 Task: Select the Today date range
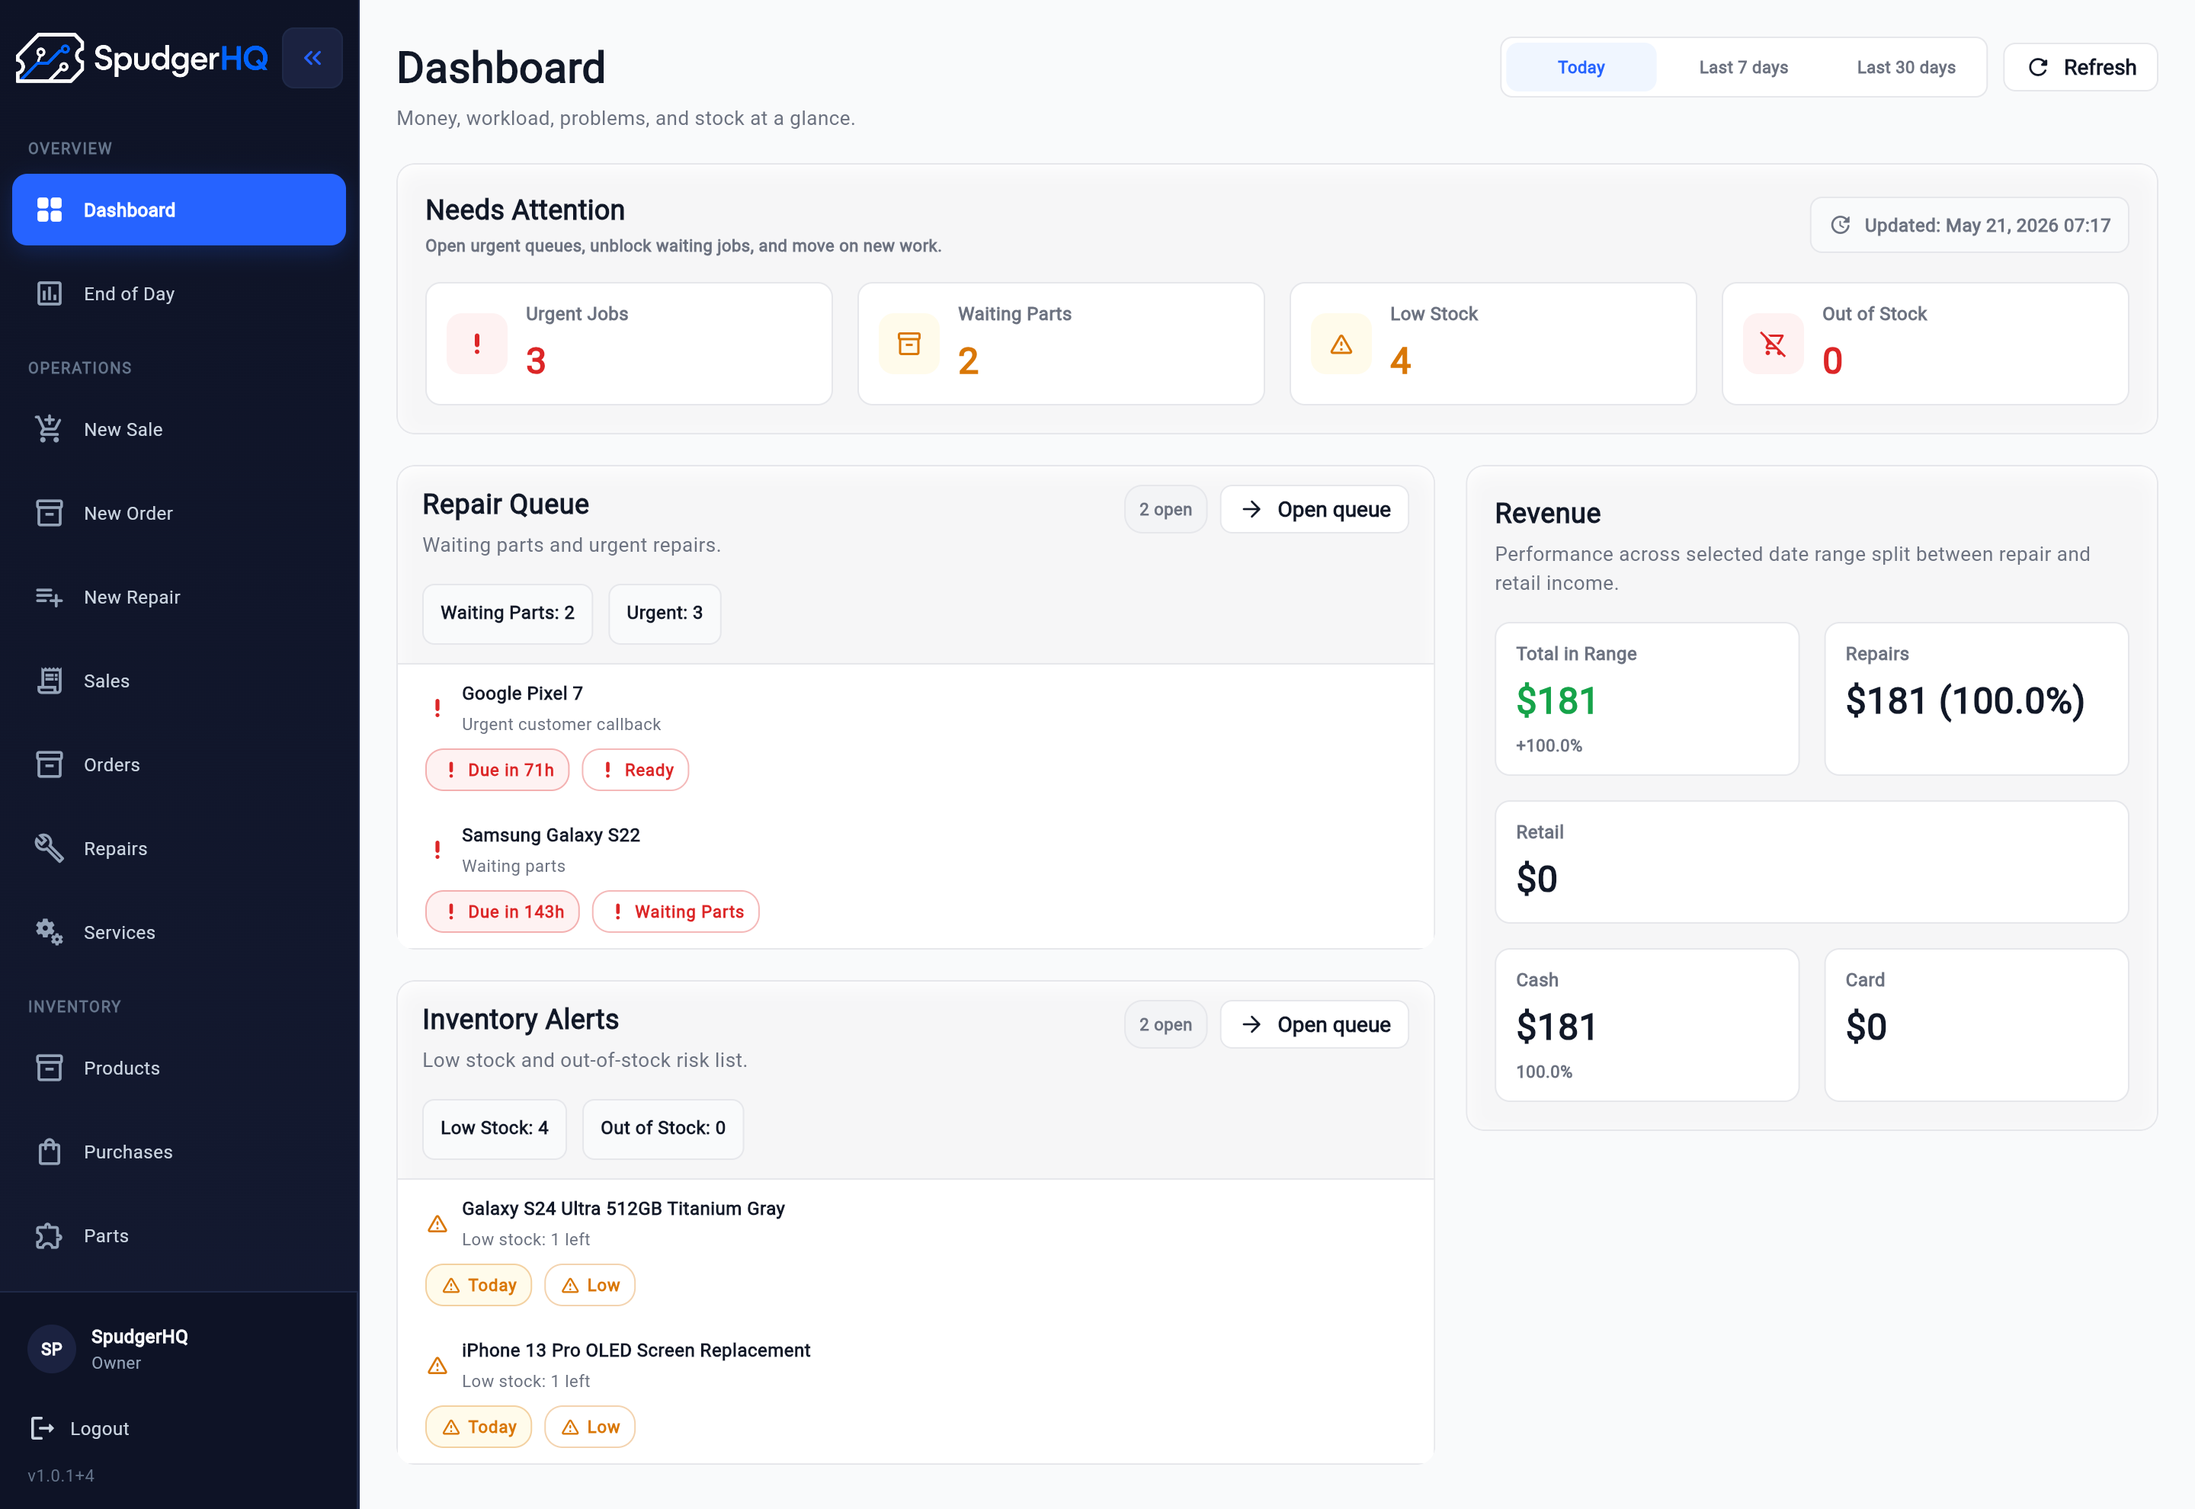click(x=1581, y=67)
